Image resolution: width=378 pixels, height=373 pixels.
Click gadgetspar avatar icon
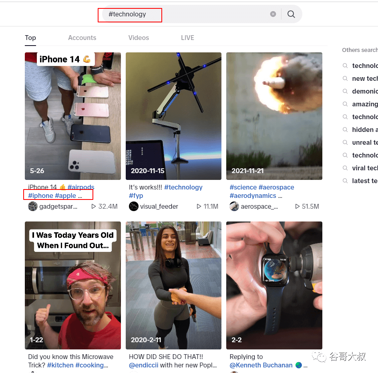coord(33,206)
